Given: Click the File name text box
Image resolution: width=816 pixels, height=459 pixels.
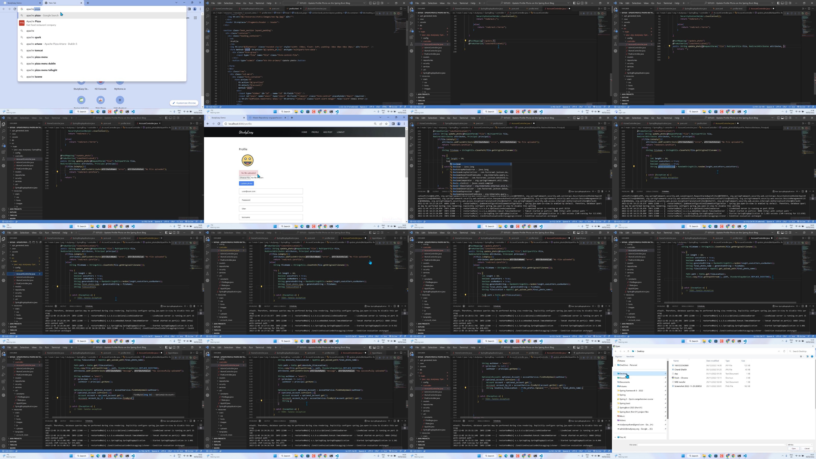Looking at the screenshot, I should tap(711, 445).
